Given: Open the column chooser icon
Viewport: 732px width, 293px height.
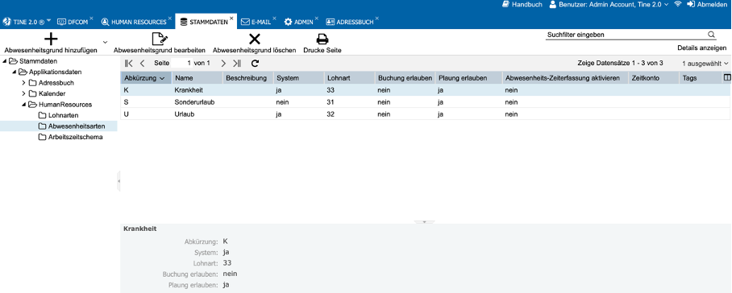Looking at the screenshot, I should tap(727, 78).
